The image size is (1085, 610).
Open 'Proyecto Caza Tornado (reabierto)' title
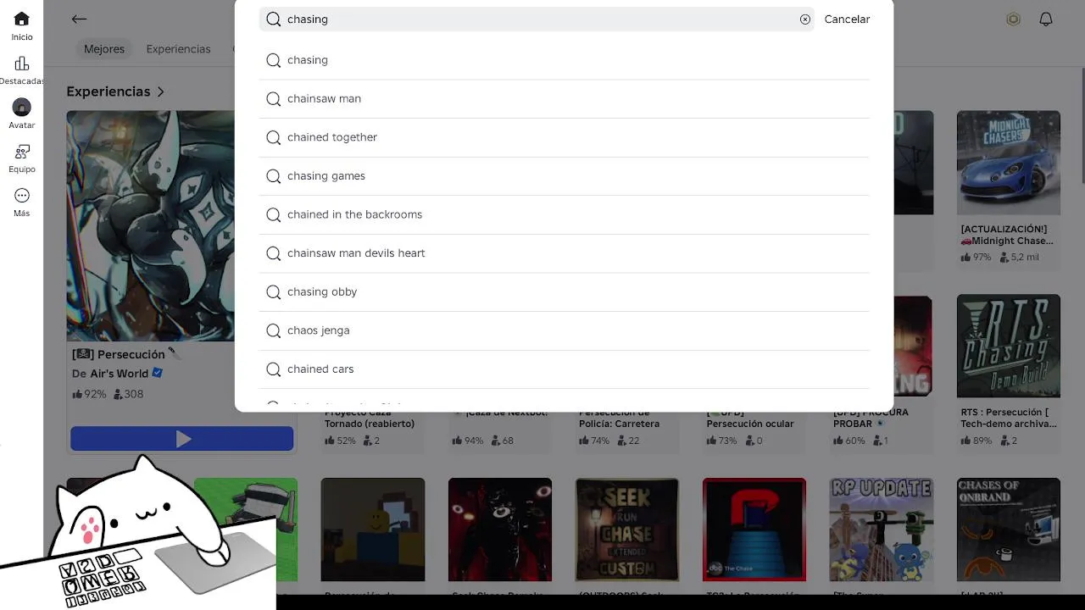pyautogui.click(x=370, y=418)
